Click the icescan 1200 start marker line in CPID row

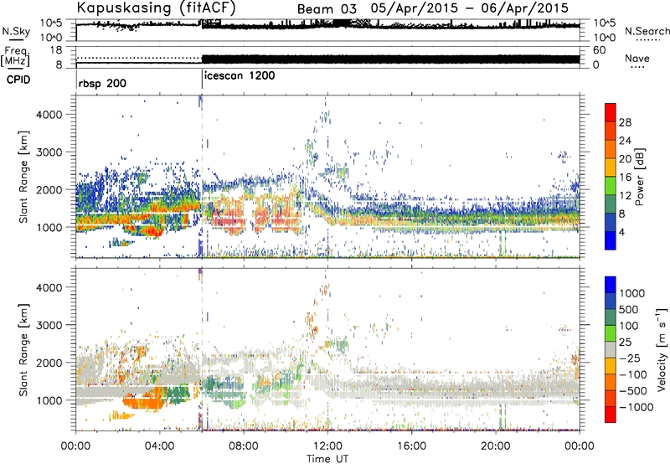[x=202, y=80]
